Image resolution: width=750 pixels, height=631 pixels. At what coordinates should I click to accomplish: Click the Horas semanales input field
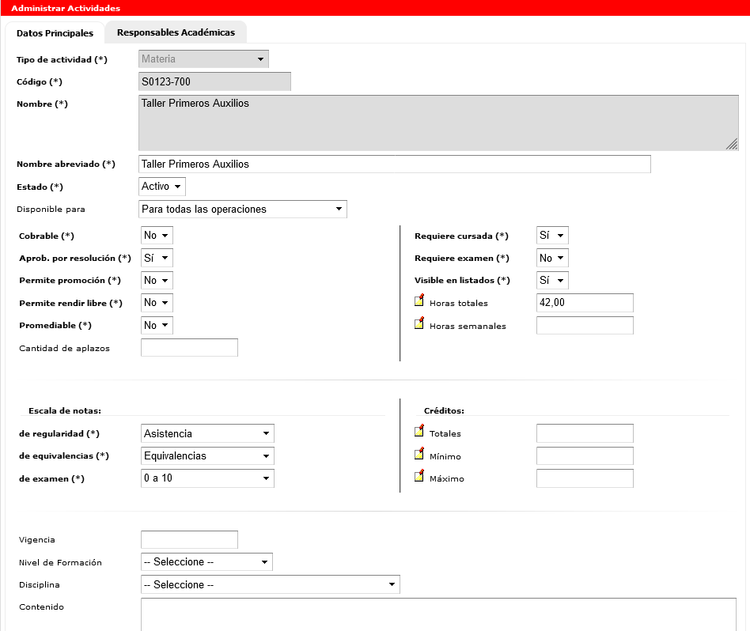tap(585, 326)
